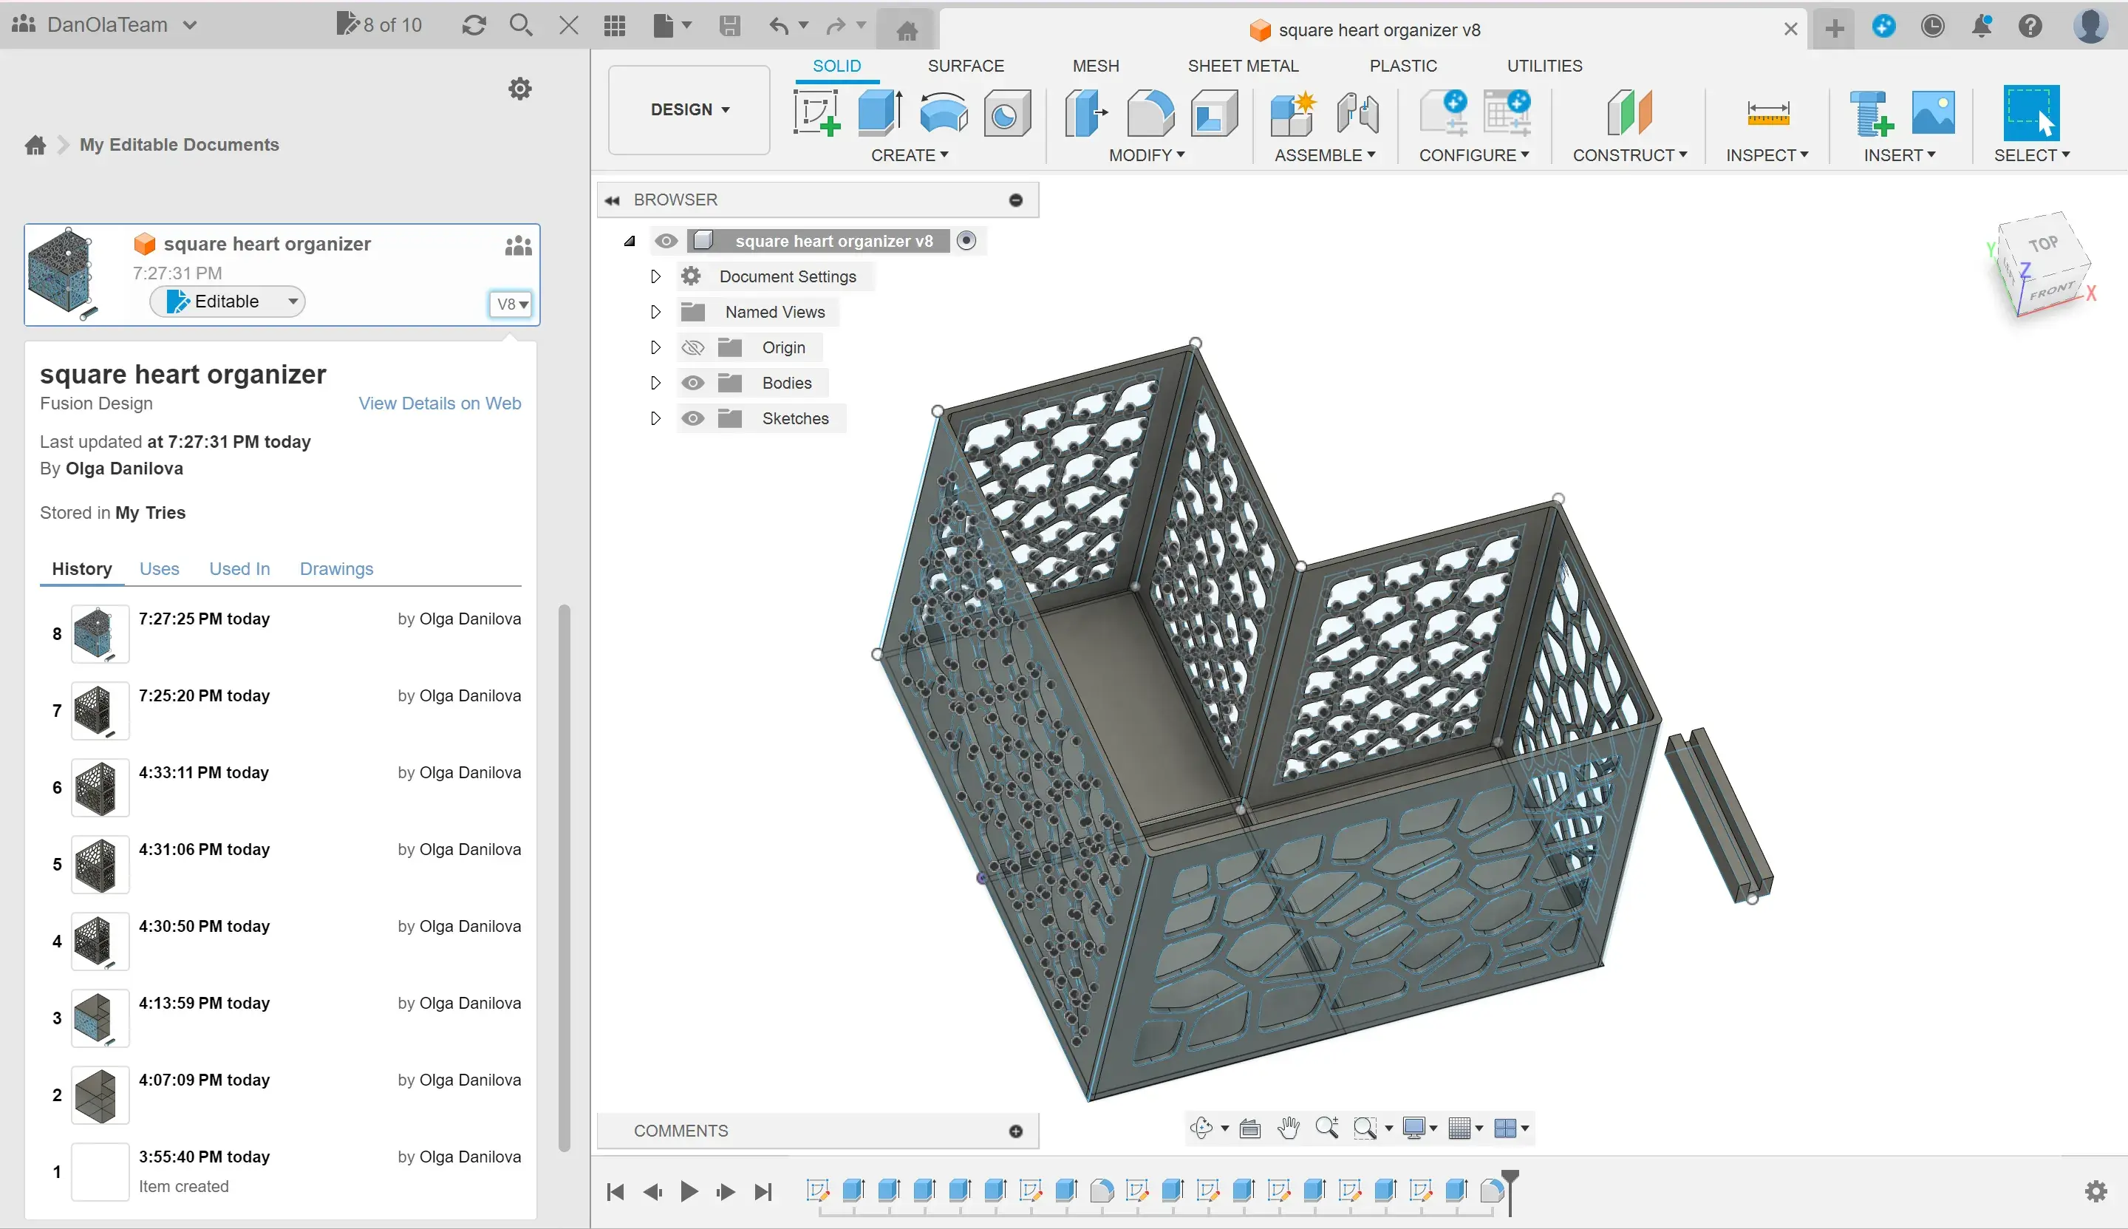Click the Window Select tool icon

pyautogui.click(x=2031, y=113)
